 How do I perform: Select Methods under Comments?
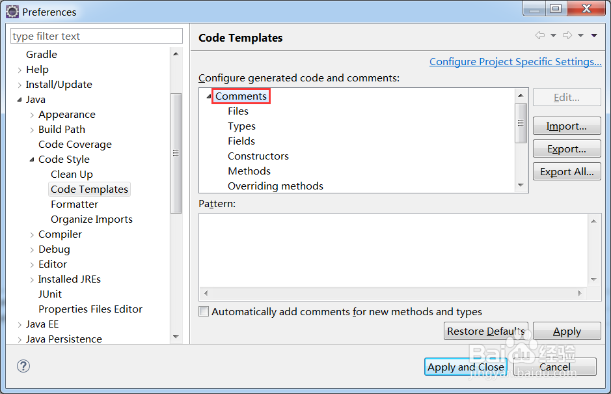[x=249, y=171]
